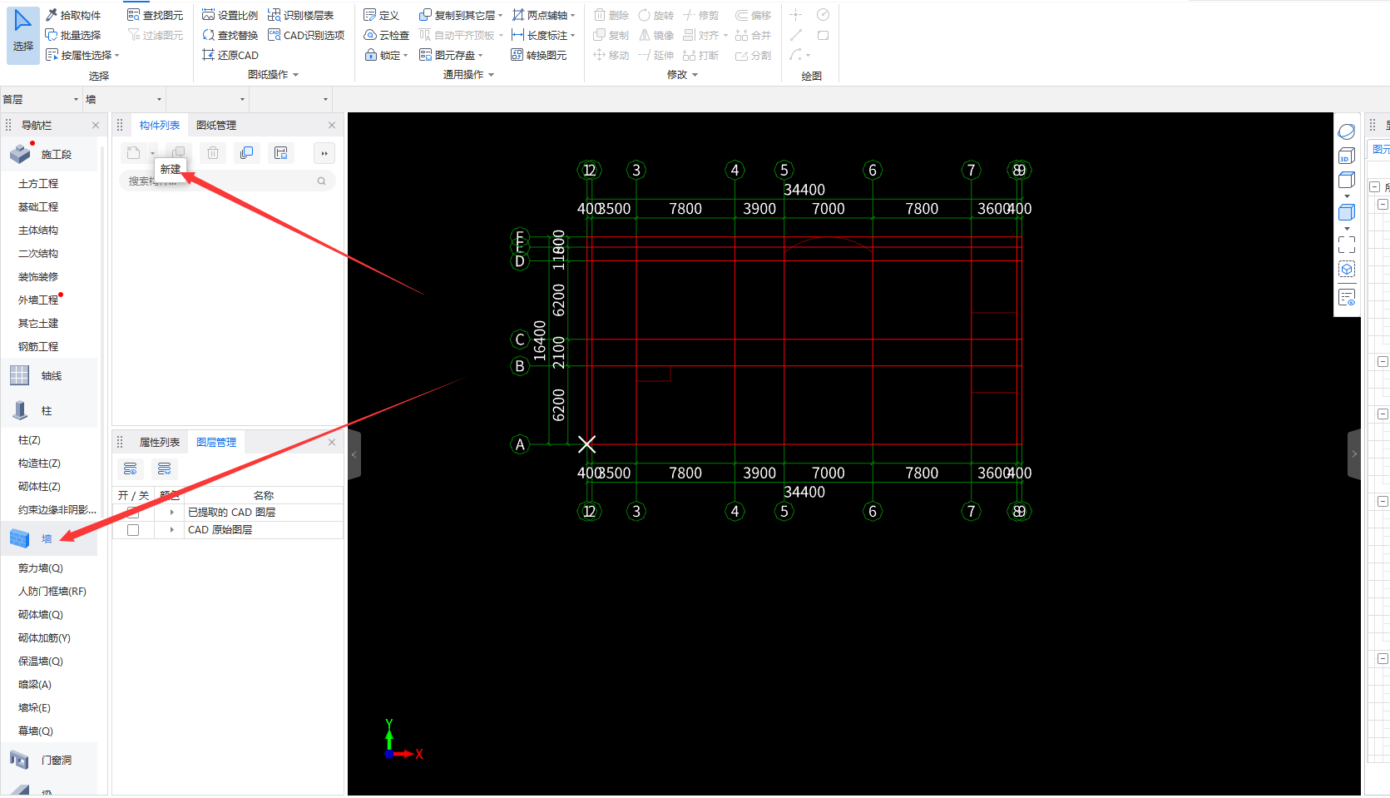The image size is (1390, 798).
Task: Toggle 已提取的 CAD 图层 checkbox
Action: click(x=133, y=513)
